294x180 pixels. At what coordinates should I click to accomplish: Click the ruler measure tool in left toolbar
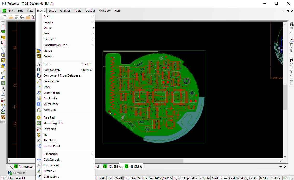[x=3, y=117]
